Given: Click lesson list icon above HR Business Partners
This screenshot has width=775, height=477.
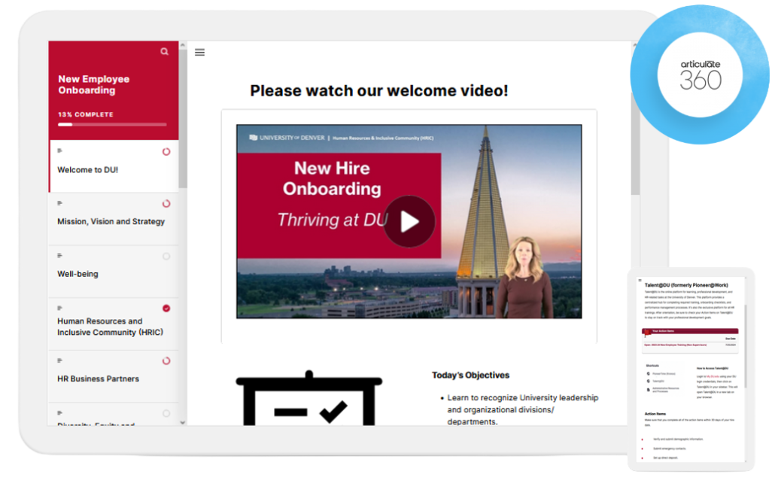Looking at the screenshot, I should point(59,360).
